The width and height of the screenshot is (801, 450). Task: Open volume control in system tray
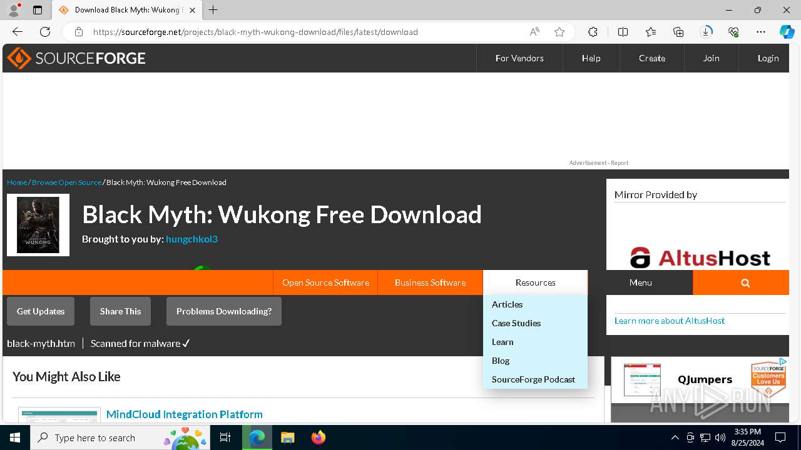click(720, 437)
